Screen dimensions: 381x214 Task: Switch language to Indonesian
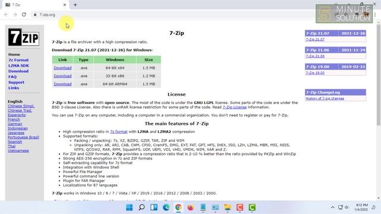[x=17, y=128]
